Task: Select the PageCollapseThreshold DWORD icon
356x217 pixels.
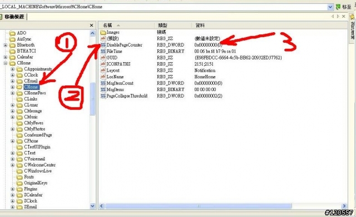Action: (x=103, y=96)
